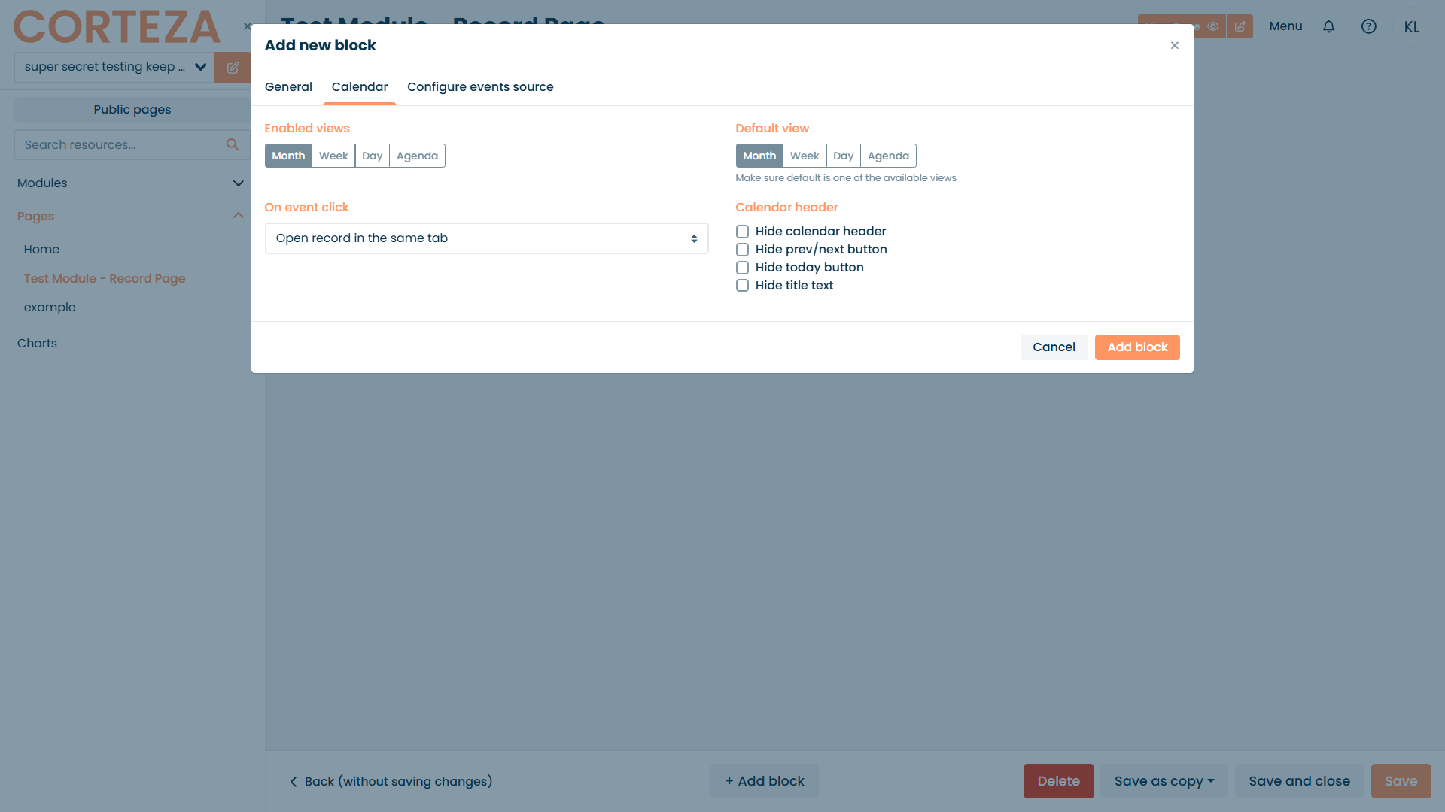Viewport: 1445px width, 812px height.
Task: Open the Home page in sidebar
Action: (x=41, y=249)
